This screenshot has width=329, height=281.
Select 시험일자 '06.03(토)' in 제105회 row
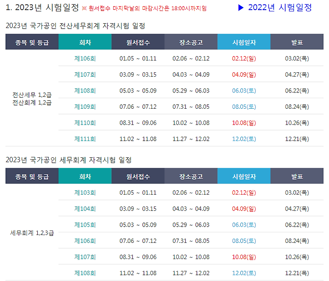[x=244, y=225]
